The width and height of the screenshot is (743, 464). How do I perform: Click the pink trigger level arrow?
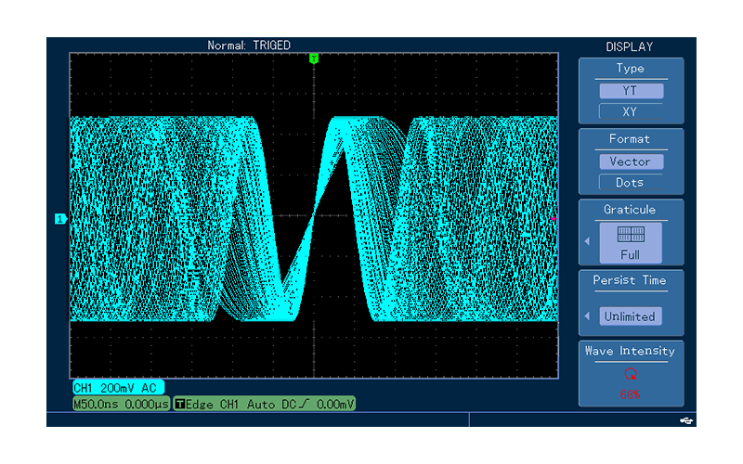[x=554, y=219]
